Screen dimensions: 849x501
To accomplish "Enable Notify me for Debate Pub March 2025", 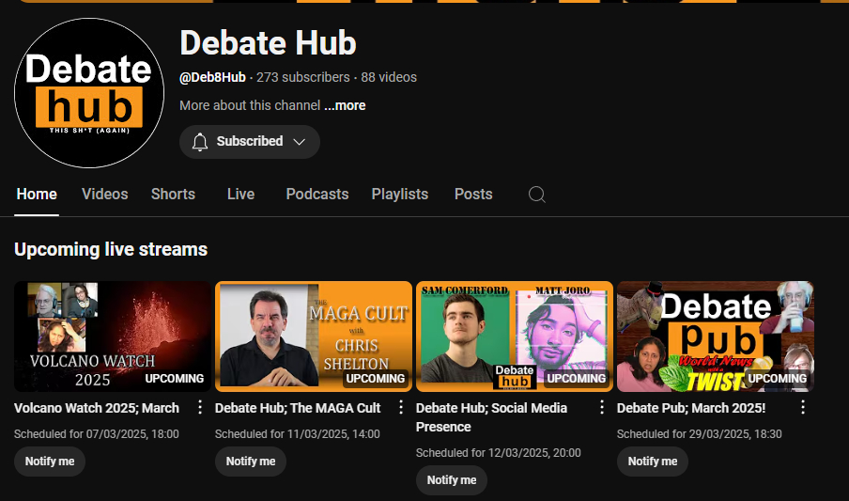I will tap(653, 462).
